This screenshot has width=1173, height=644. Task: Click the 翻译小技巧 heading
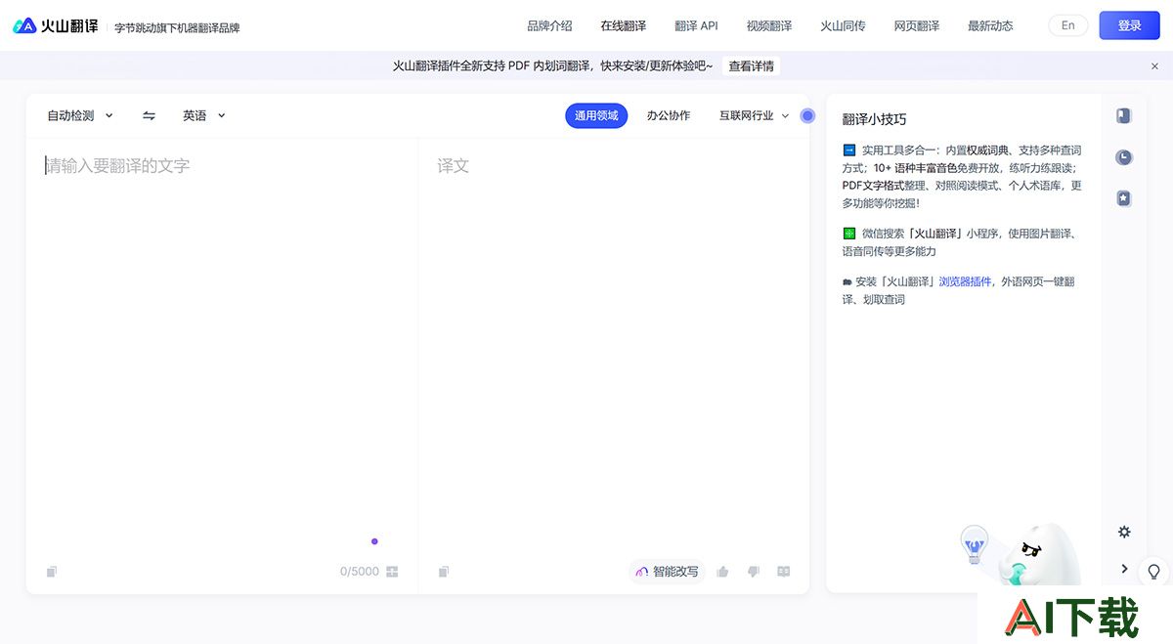point(874,119)
